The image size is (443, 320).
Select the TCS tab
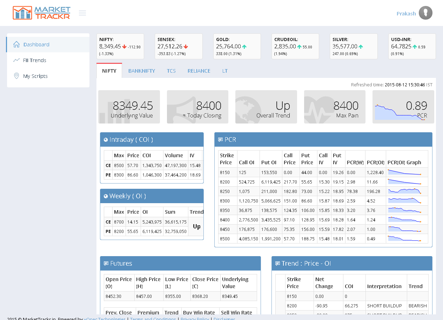(171, 71)
